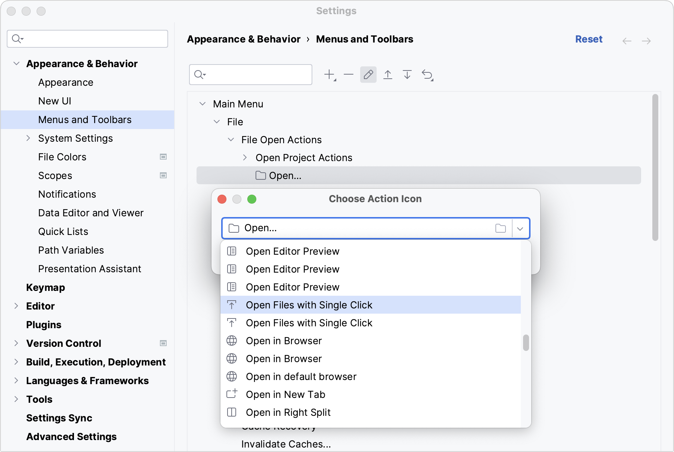Click the green zoom button of Choose Action Icon dialog
The width and height of the screenshot is (674, 452).
tap(252, 199)
